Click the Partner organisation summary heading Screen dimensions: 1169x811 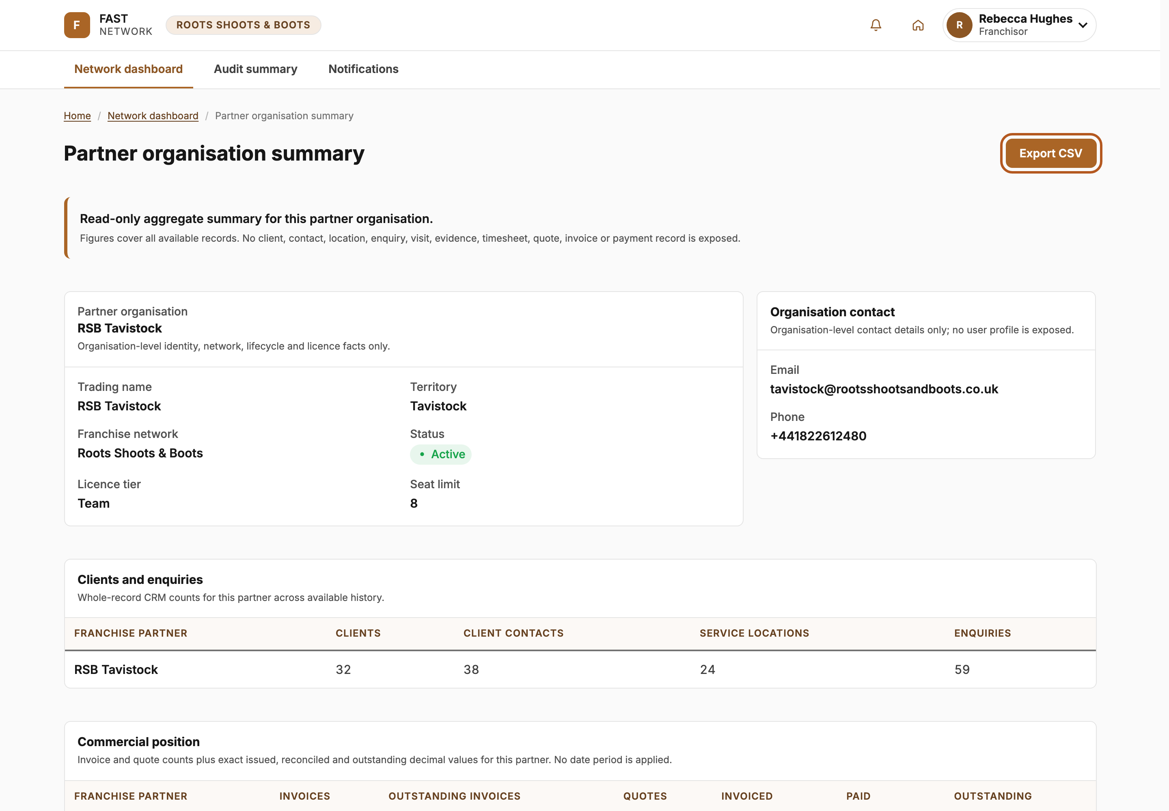click(214, 153)
